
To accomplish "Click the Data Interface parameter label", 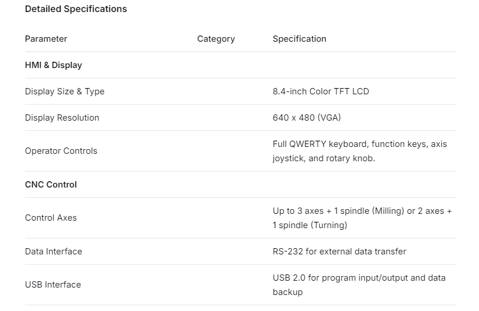I will point(53,252).
